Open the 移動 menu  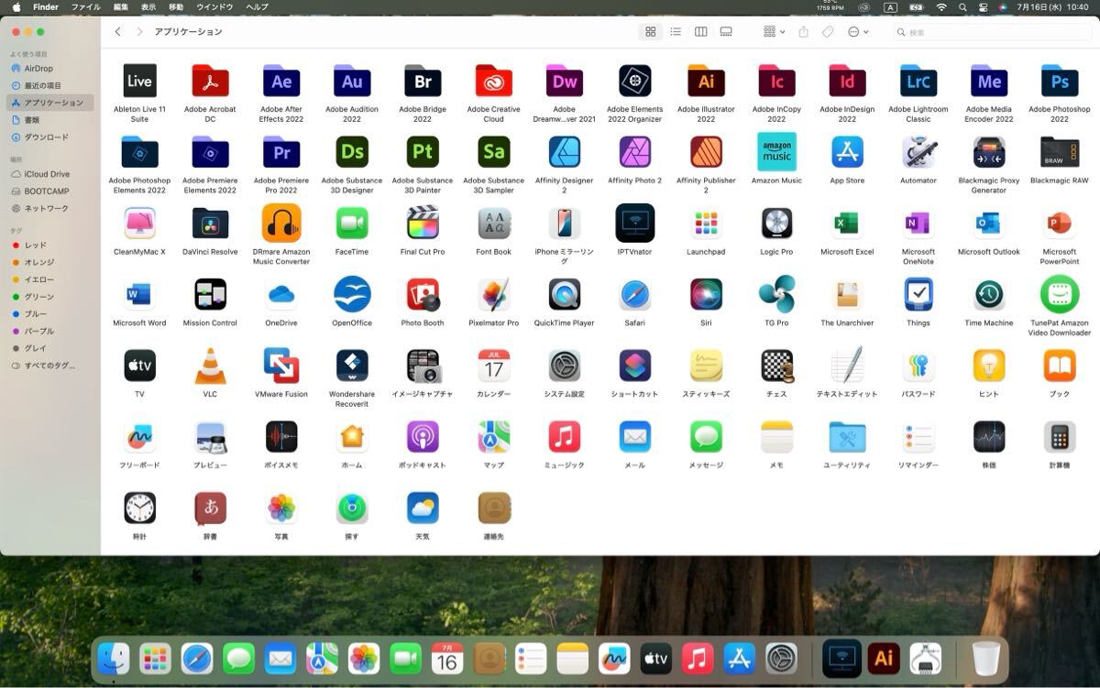point(176,6)
